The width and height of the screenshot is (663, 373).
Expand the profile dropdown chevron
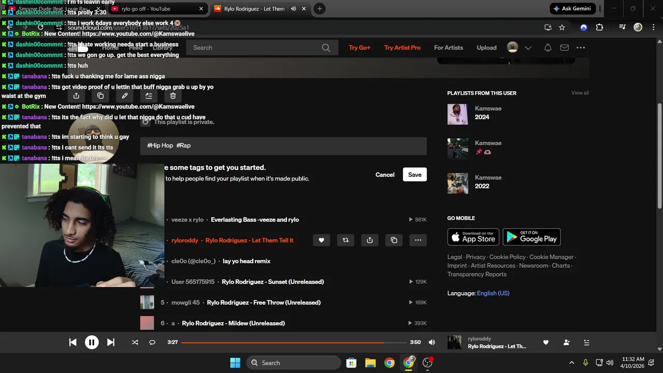[528, 48]
